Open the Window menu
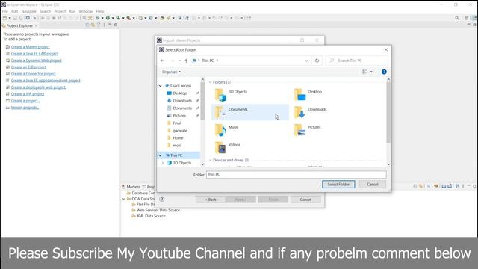478x269 pixels. (86, 11)
